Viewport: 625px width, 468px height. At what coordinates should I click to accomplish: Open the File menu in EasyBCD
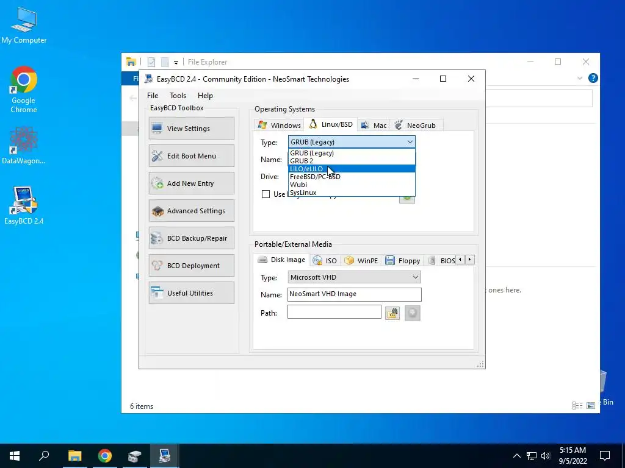(152, 96)
